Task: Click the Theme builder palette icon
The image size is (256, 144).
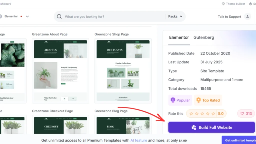Action: coord(223,4)
